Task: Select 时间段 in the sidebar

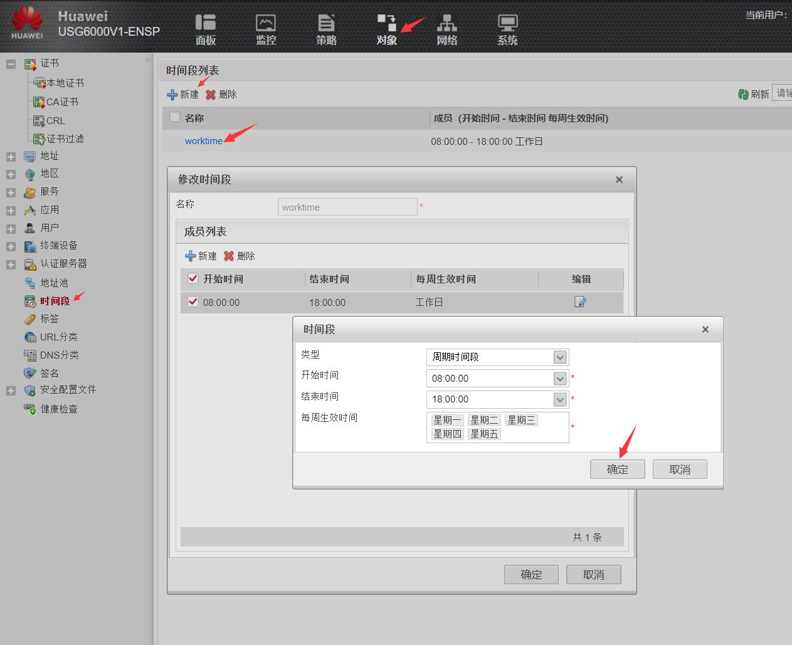Action: 55,301
